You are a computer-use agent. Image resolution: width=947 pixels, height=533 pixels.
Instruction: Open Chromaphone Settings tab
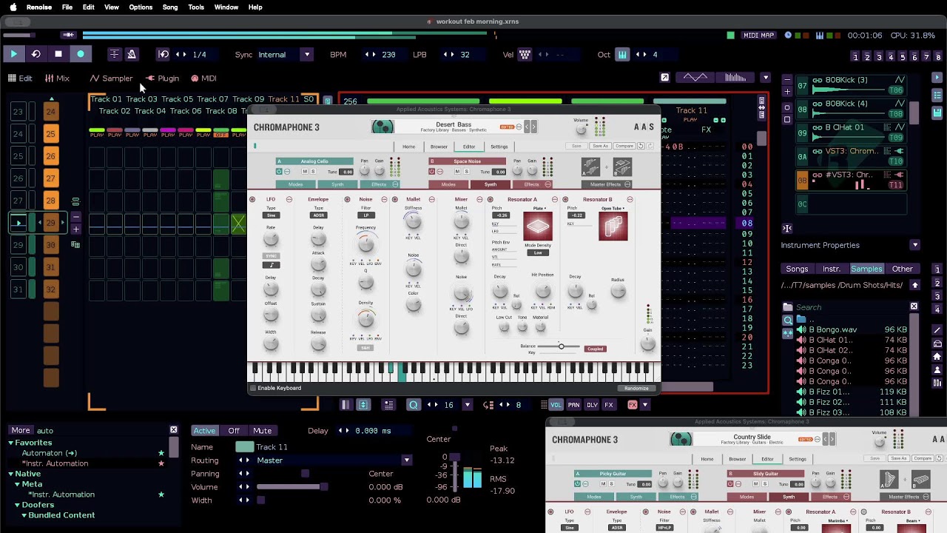(499, 147)
